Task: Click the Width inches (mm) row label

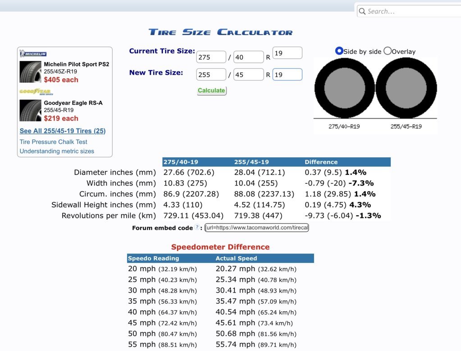Action: pos(121,183)
